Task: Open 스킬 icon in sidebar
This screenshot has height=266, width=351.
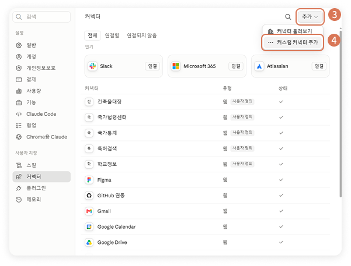Action: click(x=19, y=165)
